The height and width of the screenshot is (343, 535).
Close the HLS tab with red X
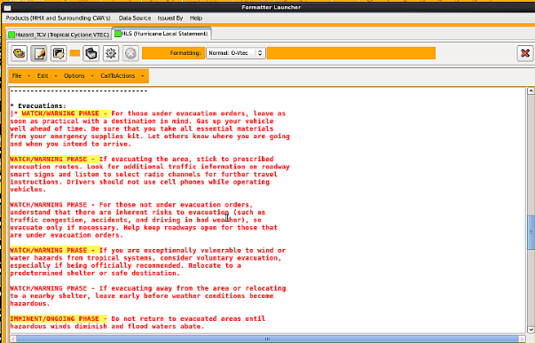point(525,53)
